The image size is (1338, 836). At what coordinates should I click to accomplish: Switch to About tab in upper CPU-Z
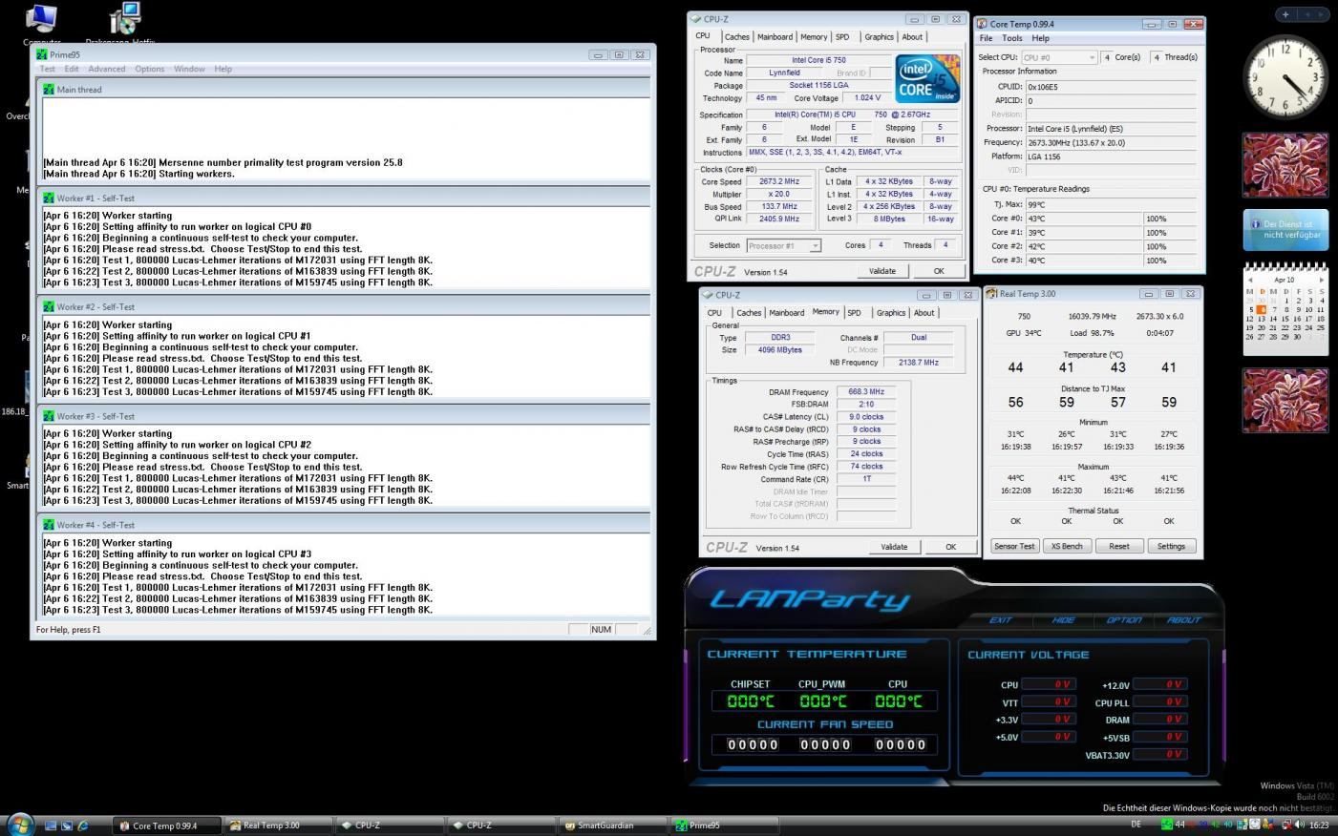(912, 37)
